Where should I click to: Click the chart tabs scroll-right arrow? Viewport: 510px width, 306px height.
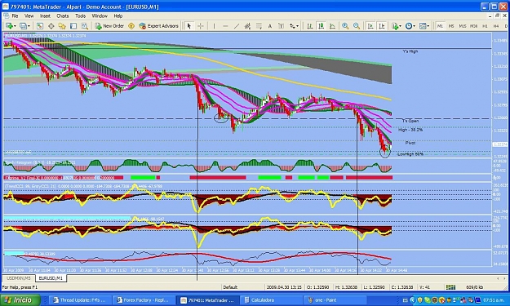(504, 278)
